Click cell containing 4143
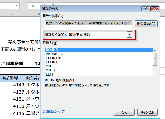165x119 pixels. click(x=12, y=85)
